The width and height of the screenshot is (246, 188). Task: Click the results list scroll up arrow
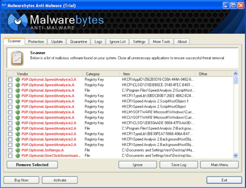(x=235, y=73)
